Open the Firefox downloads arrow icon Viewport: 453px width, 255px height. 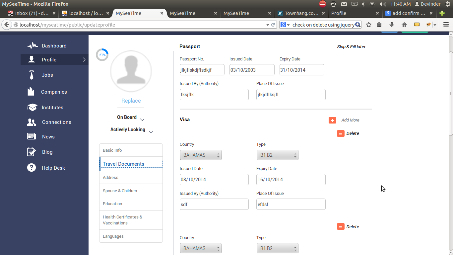(392, 25)
